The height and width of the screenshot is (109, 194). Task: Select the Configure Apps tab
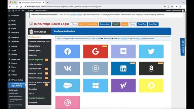pos(39,37)
